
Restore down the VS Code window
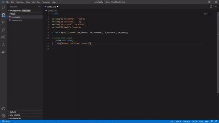pyautogui.click(x=209, y=2)
